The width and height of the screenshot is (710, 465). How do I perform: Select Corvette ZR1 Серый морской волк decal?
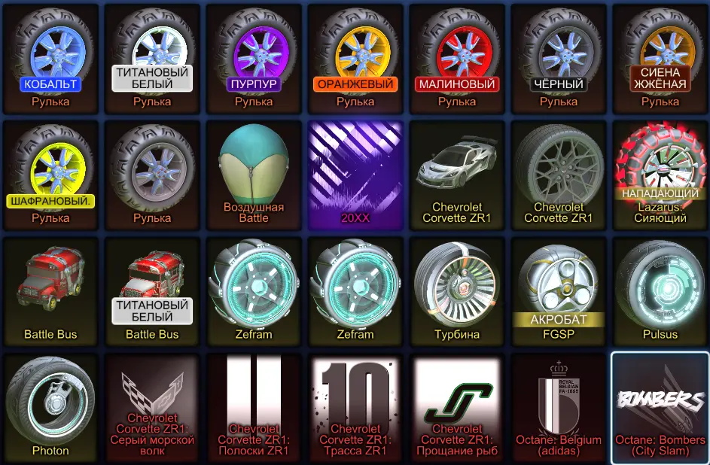[x=152, y=408]
